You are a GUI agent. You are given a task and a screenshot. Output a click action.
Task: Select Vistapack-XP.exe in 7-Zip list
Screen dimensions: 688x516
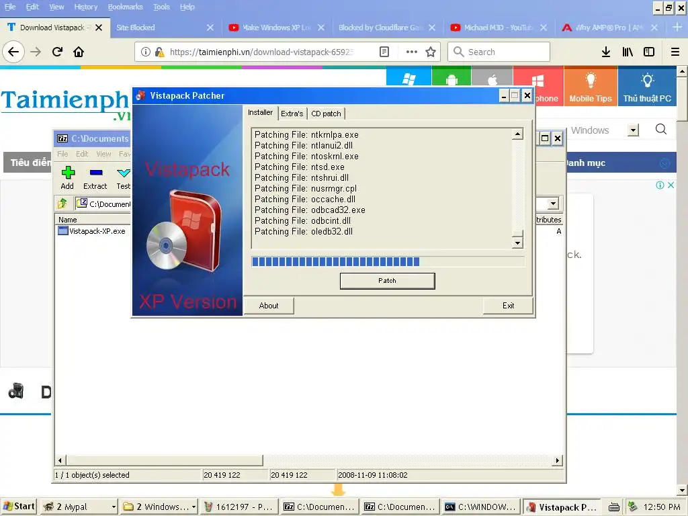[92, 231]
